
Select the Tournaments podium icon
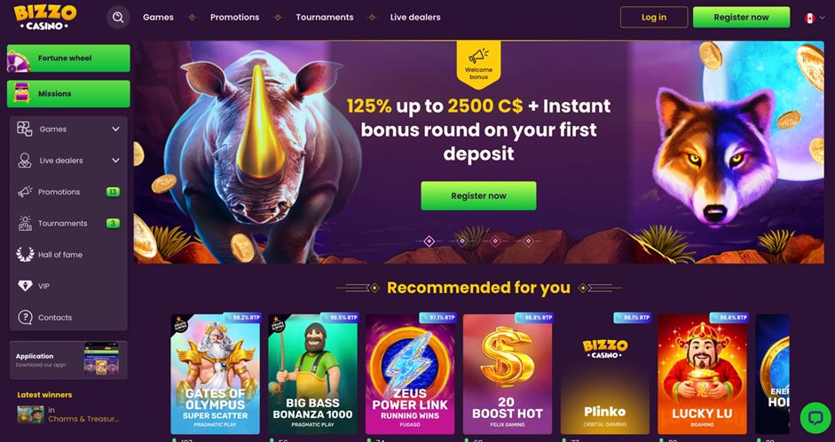tap(25, 223)
